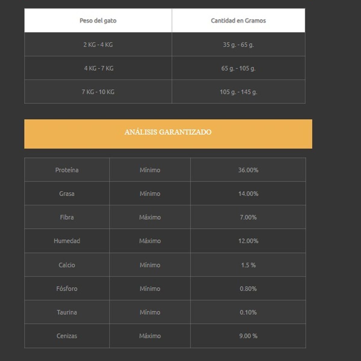Screen dimensions: 361x361
Task: Click the "Peso del gato" column header
Action: coord(98,21)
